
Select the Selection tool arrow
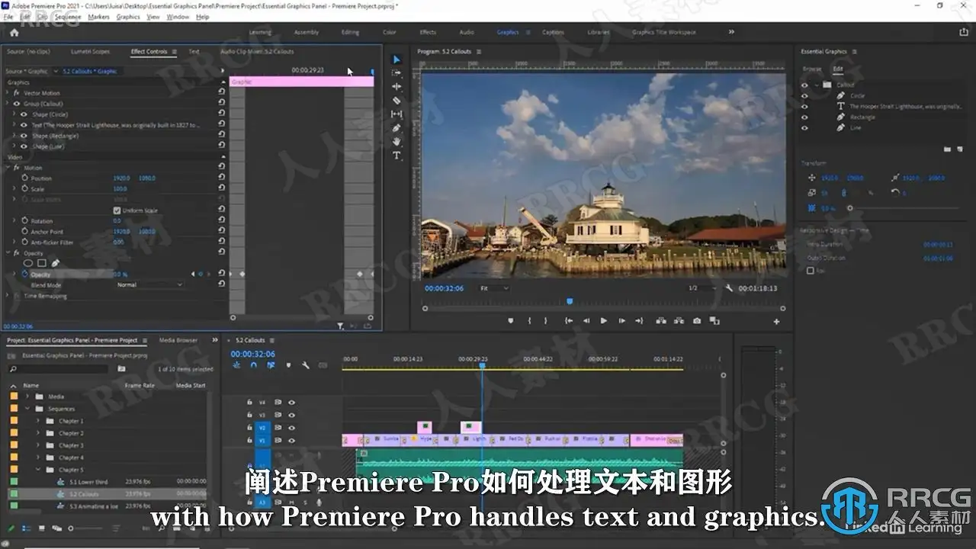[x=396, y=59]
